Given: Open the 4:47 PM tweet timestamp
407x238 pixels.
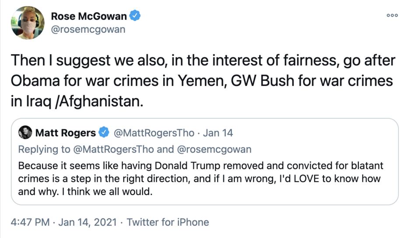Looking at the screenshot, I should [31, 222].
